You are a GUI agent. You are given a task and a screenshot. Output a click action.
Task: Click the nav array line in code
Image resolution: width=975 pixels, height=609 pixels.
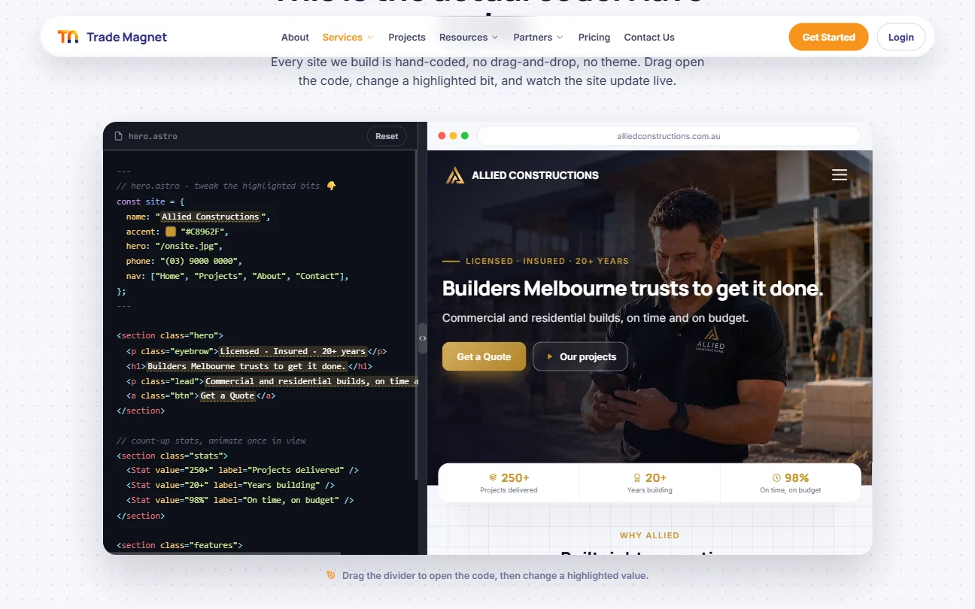coord(238,276)
